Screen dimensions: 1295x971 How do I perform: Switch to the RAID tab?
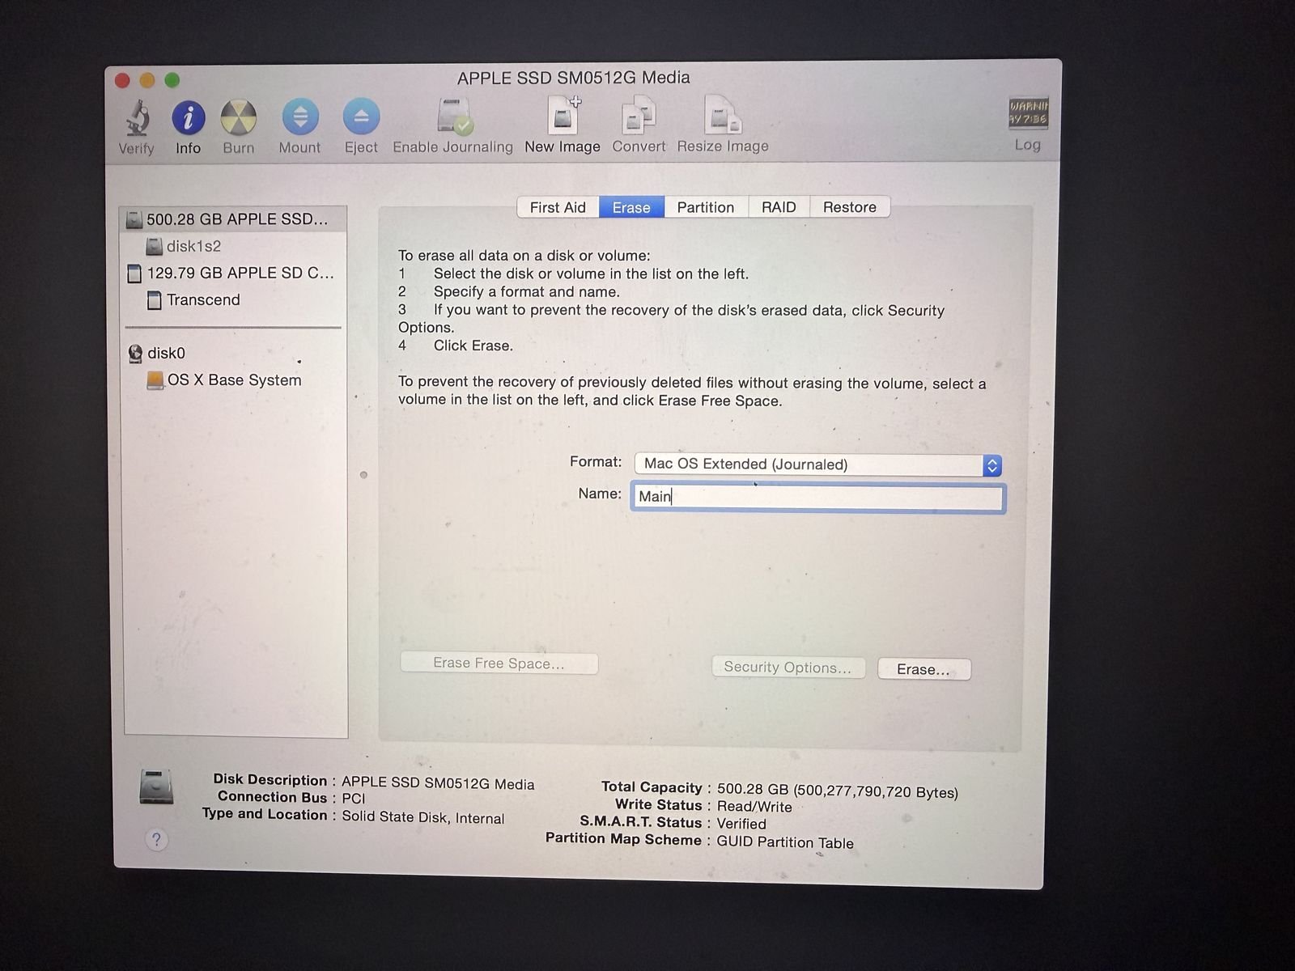coord(779,207)
